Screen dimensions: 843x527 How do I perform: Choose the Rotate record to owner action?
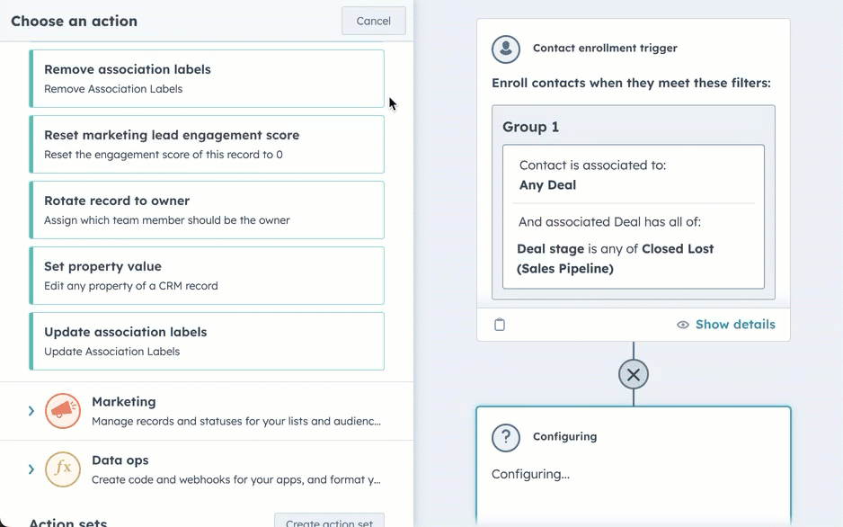(x=207, y=210)
